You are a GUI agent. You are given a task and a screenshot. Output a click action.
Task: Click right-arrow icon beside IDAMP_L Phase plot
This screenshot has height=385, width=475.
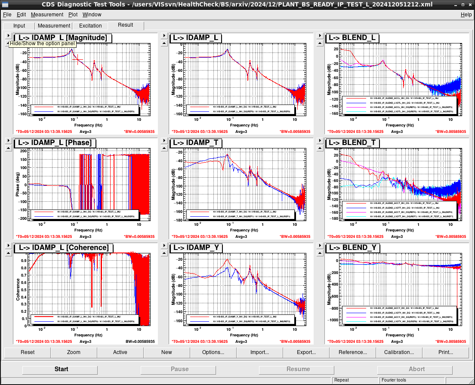pyautogui.click(x=9, y=141)
